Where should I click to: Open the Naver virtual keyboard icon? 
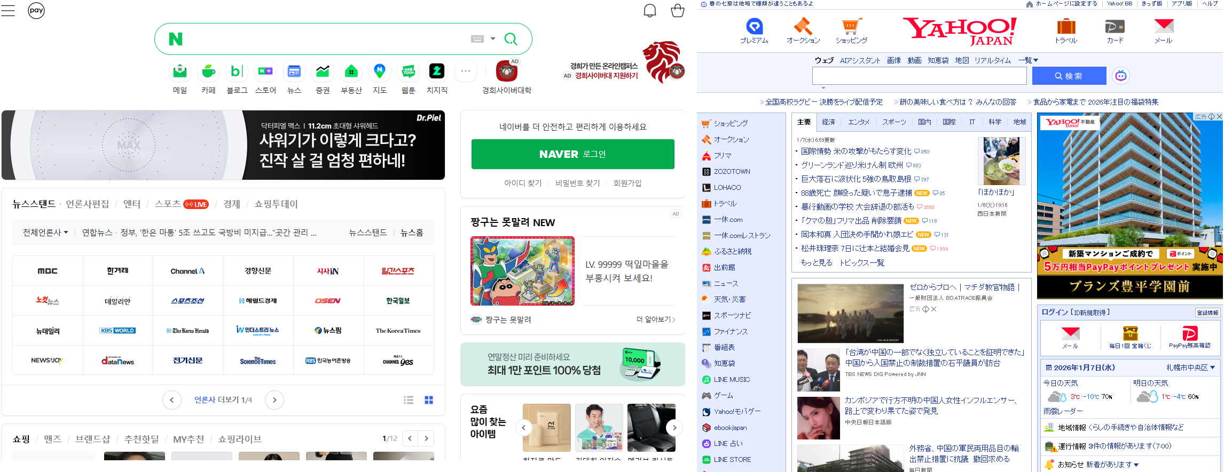click(x=477, y=39)
